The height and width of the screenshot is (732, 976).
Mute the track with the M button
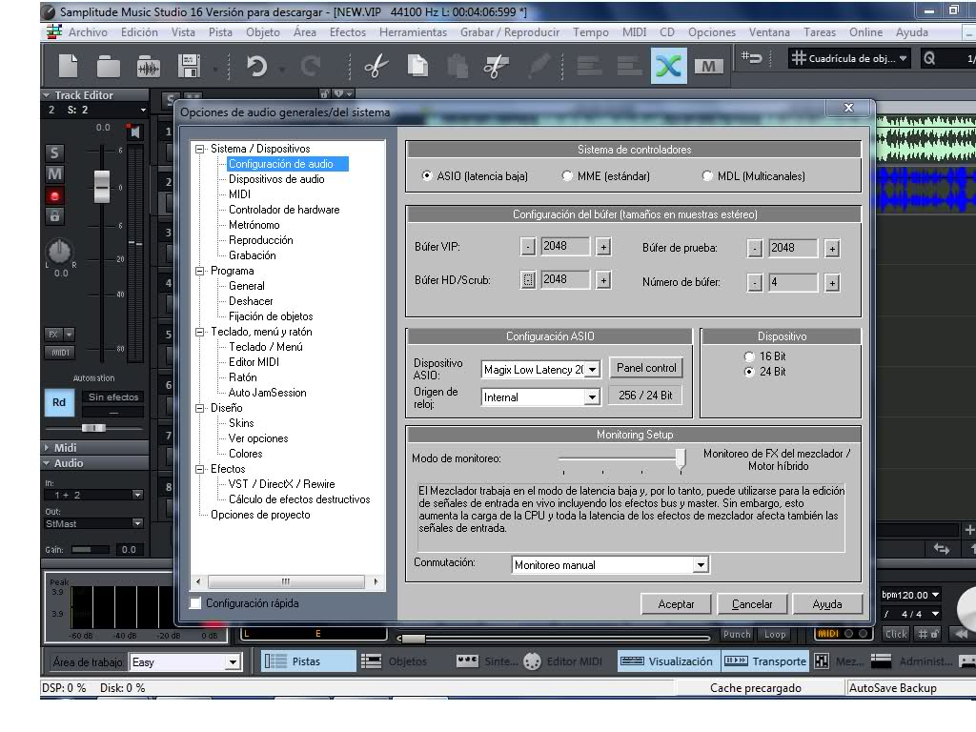pyautogui.click(x=55, y=174)
